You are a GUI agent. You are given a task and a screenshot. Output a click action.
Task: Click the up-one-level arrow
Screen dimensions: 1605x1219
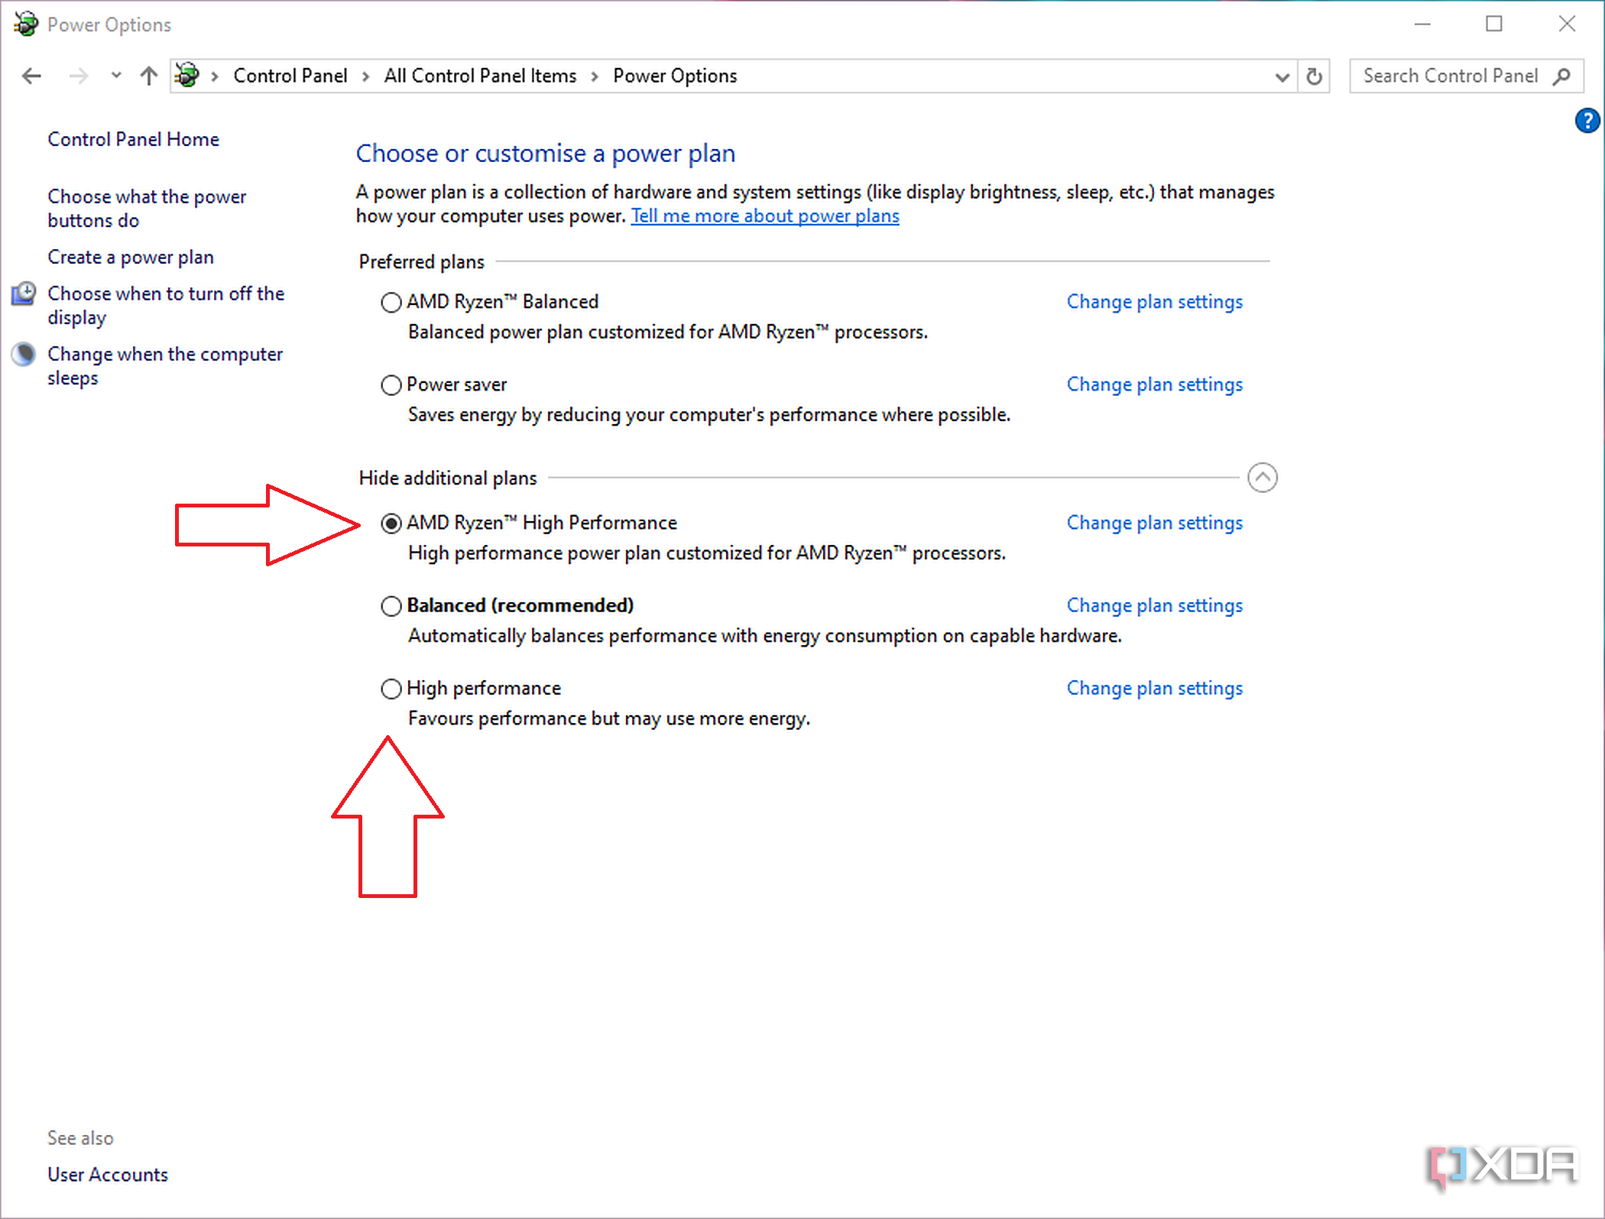(x=148, y=76)
